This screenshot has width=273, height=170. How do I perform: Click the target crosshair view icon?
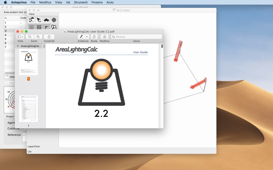[54, 20]
